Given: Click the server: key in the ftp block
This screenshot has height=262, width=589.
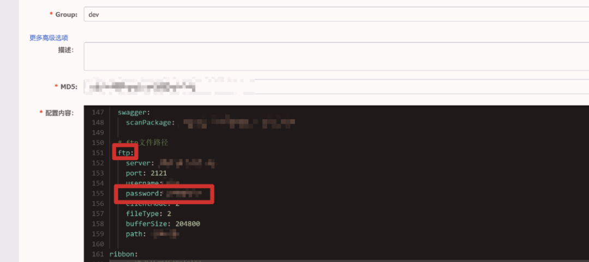Looking at the screenshot, I should click(140, 163).
